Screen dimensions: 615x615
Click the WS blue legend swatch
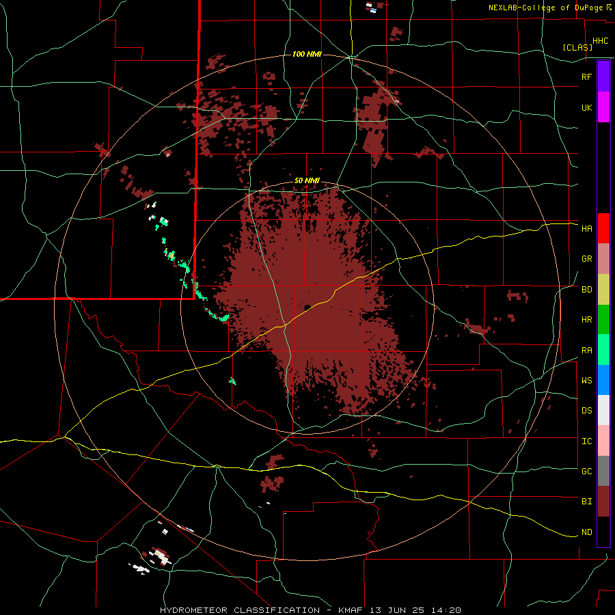(x=603, y=380)
